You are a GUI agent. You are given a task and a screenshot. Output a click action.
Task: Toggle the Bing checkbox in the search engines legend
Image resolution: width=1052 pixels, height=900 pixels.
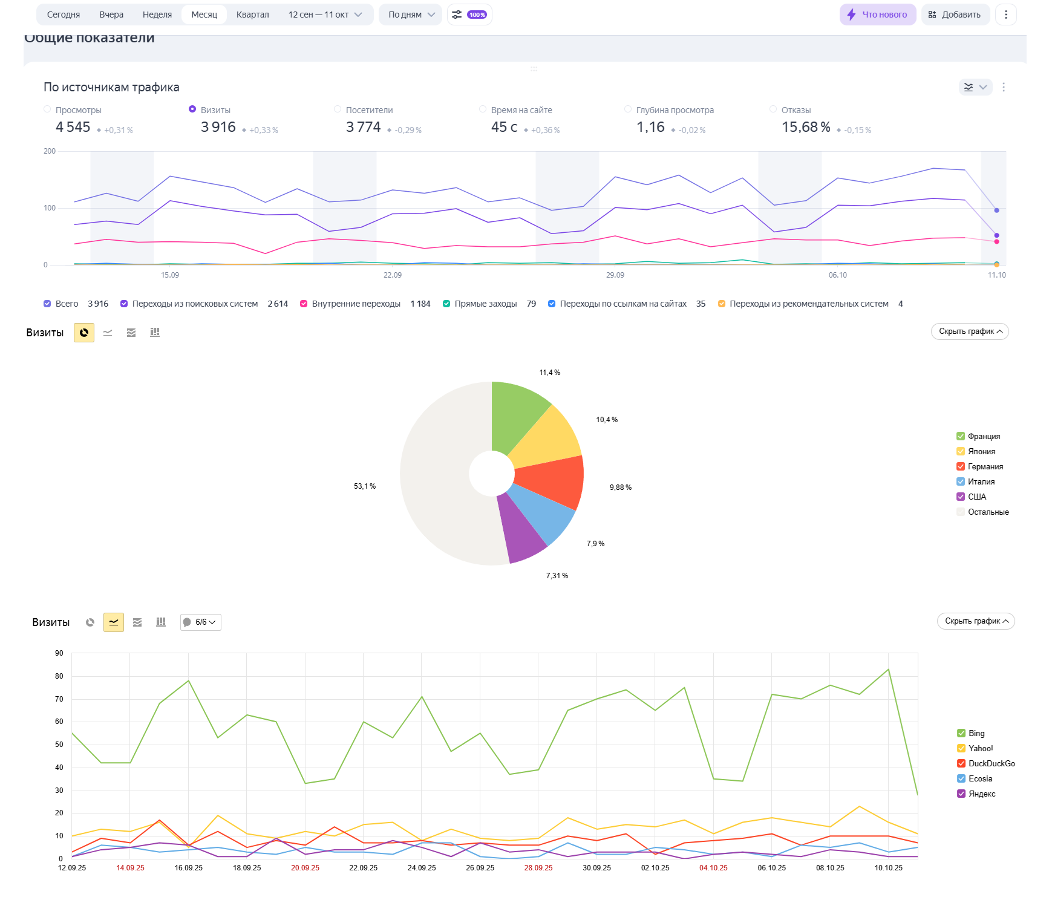point(961,734)
